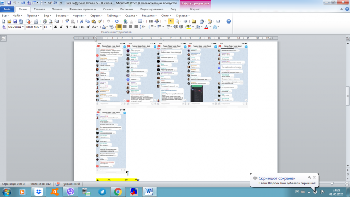Align text left

pos(119,27)
